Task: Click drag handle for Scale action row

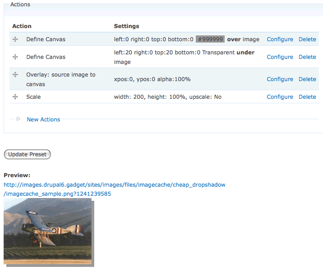Action: [15, 97]
